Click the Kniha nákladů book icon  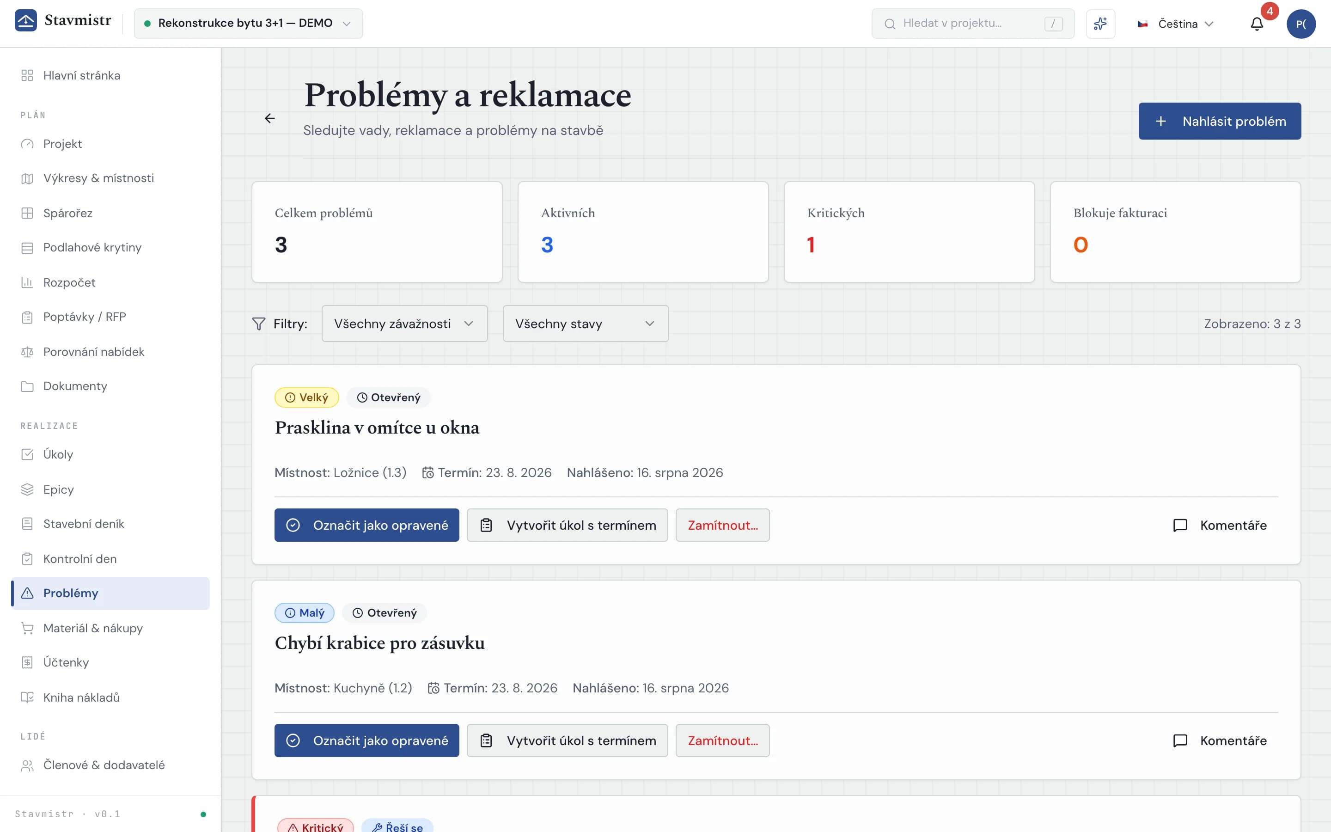click(x=27, y=697)
